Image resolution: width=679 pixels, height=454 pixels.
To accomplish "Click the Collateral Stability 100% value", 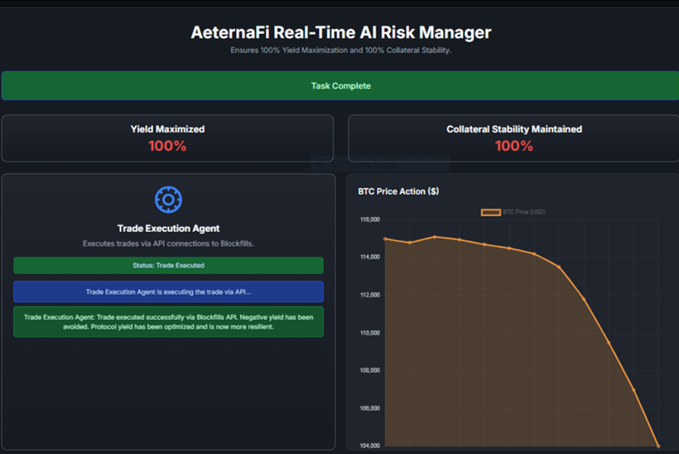I will (x=514, y=146).
